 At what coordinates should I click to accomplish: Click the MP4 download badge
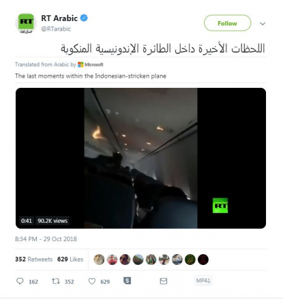coord(203,281)
